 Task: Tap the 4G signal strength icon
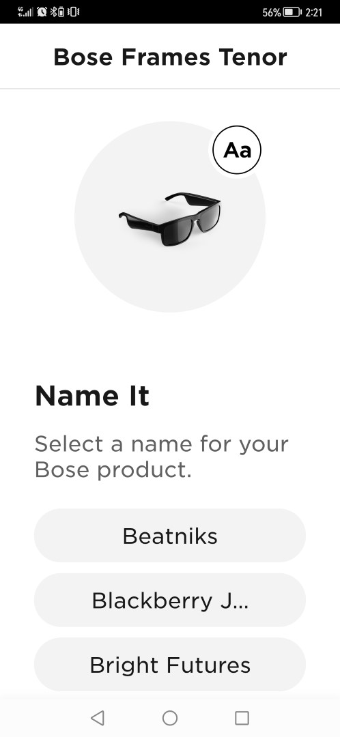pos(25,12)
